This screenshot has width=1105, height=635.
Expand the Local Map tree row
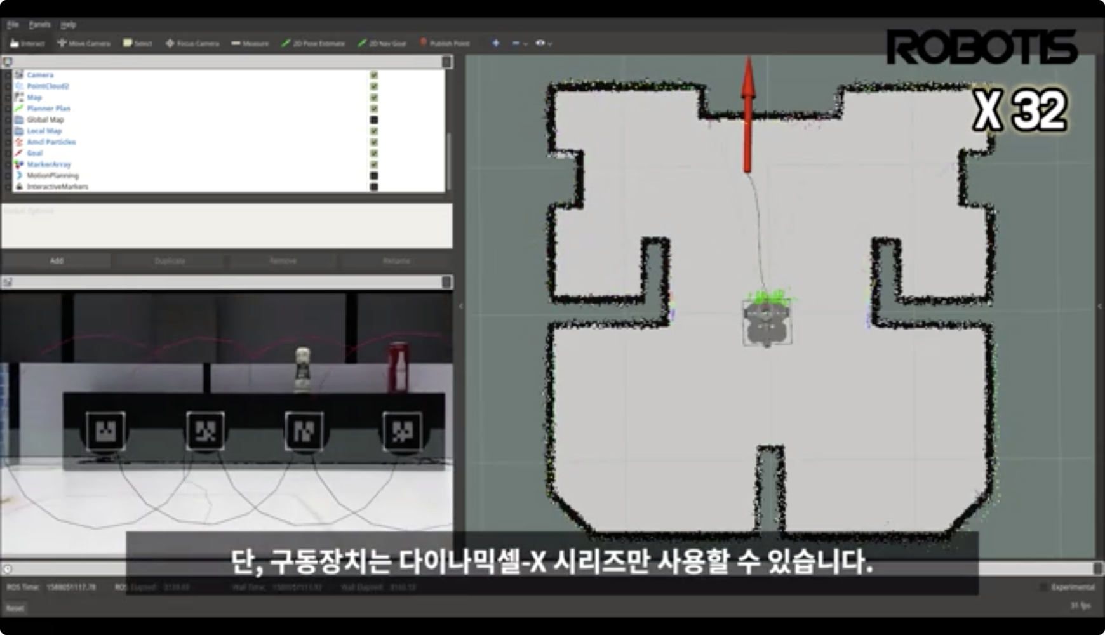pos(8,131)
